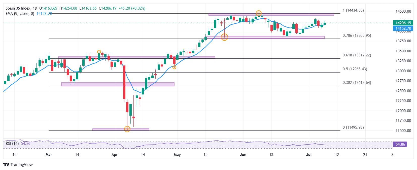Image resolution: width=417 pixels, height=170 pixels.
Task: Select the RSI (14) indicator label
Action: click(x=12, y=144)
